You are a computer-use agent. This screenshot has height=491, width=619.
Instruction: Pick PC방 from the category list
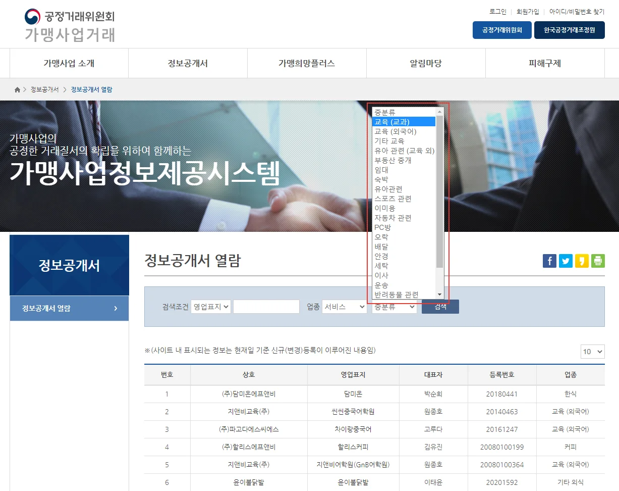pyautogui.click(x=383, y=227)
